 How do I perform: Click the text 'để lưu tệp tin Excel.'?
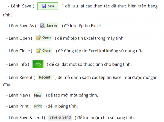[83, 26]
